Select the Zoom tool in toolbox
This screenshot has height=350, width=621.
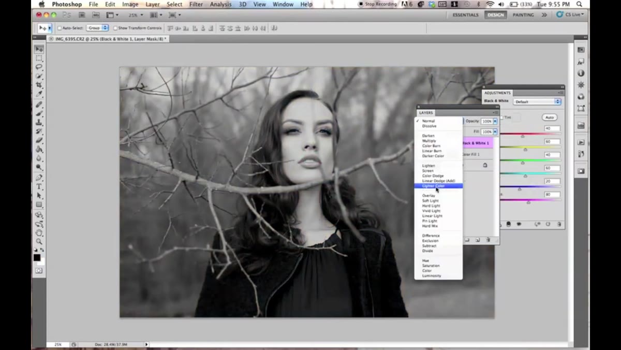coord(39,242)
